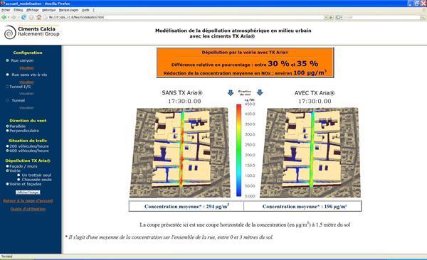This screenshot has width=427, height=260.
Task: Reload the page with the blue refresh icon
Action: click(23, 17)
